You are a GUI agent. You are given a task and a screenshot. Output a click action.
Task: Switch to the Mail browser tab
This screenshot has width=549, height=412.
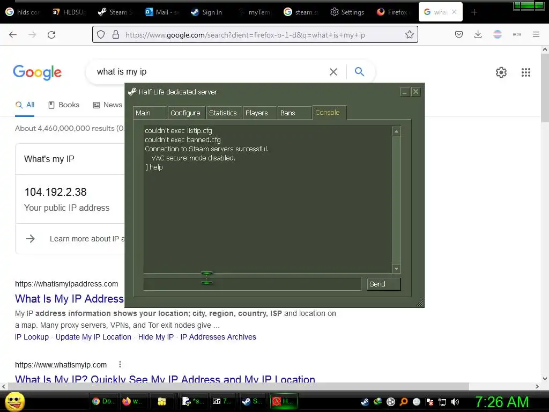[162, 12]
